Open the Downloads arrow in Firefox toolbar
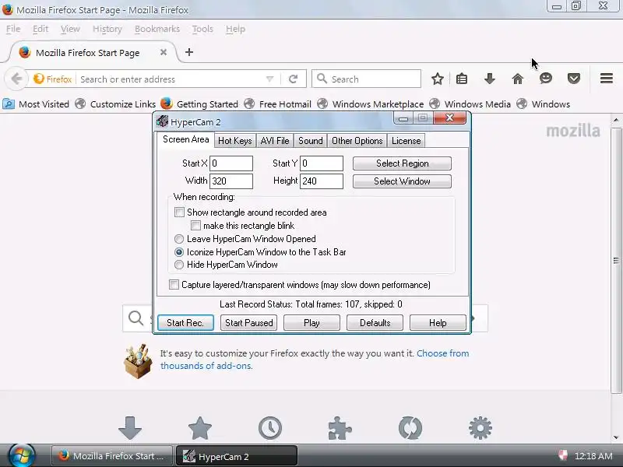This screenshot has width=623, height=467. click(x=490, y=79)
